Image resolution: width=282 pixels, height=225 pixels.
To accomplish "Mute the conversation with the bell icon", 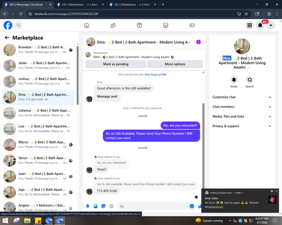I will [234, 80].
